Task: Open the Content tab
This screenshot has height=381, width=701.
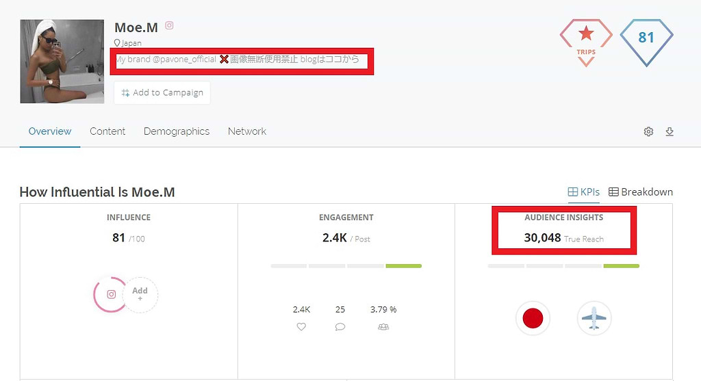Action: (x=107, y=131)
